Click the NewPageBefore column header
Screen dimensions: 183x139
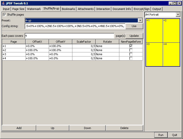[x=131, y=42]
